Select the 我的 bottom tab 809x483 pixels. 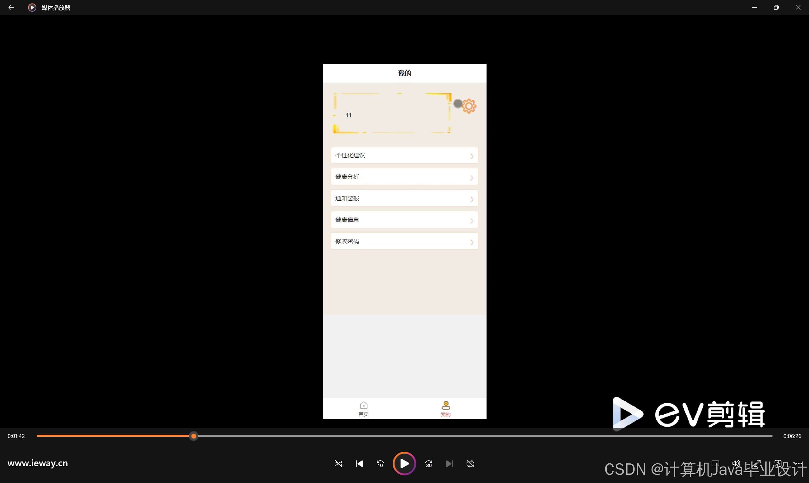(x=445, y=408)
